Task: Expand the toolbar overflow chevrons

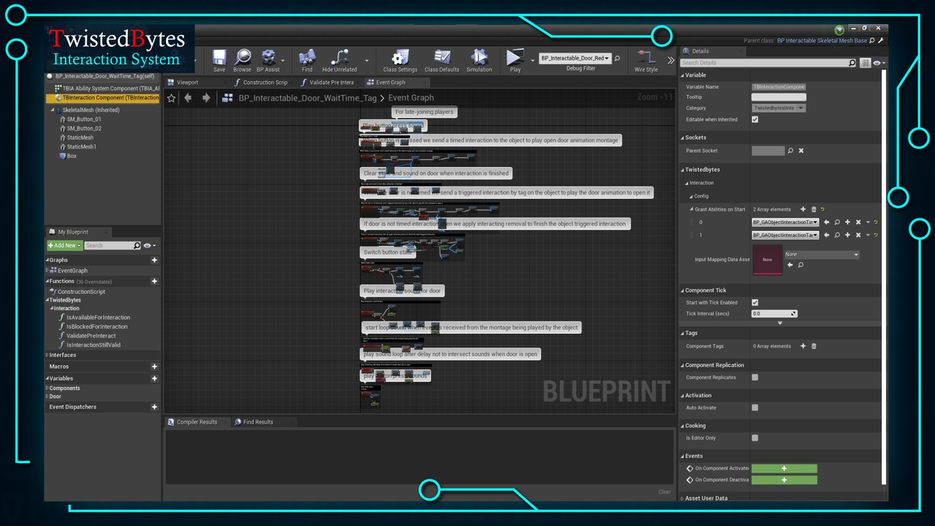Action: click(671, 60)
